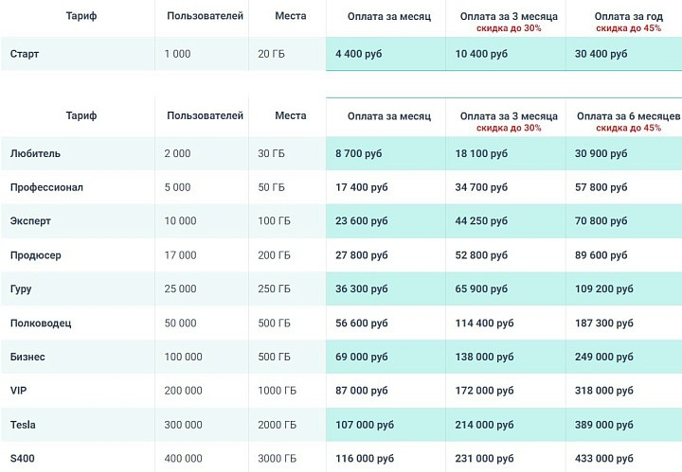The image size is (682, 472).
Task: Choose the S400 tariff name
Action: tap(22, 458)
